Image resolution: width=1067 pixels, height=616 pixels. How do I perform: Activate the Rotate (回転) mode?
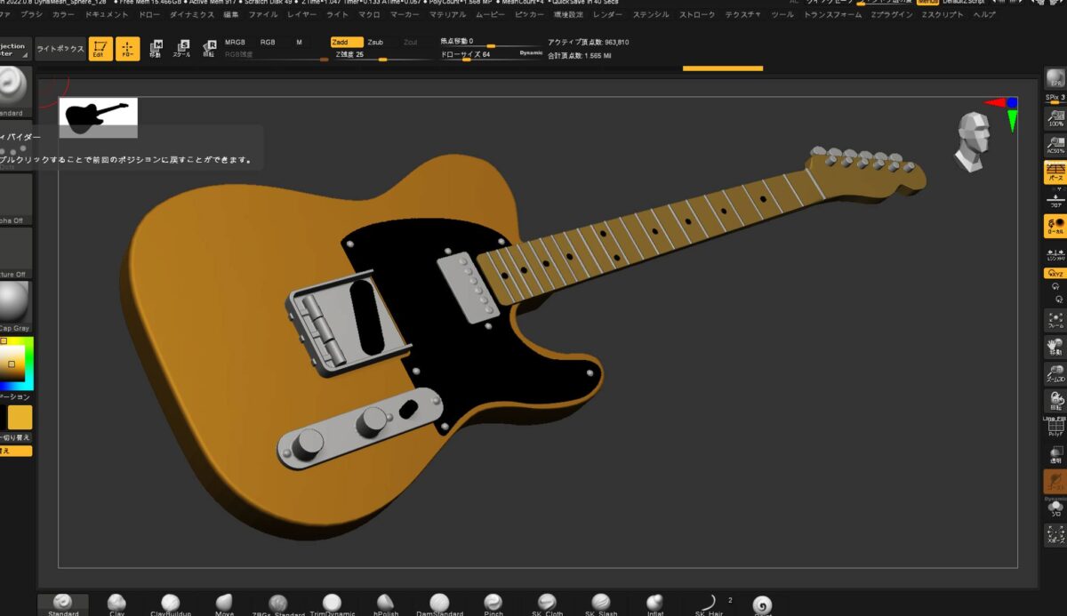(209, 49)
